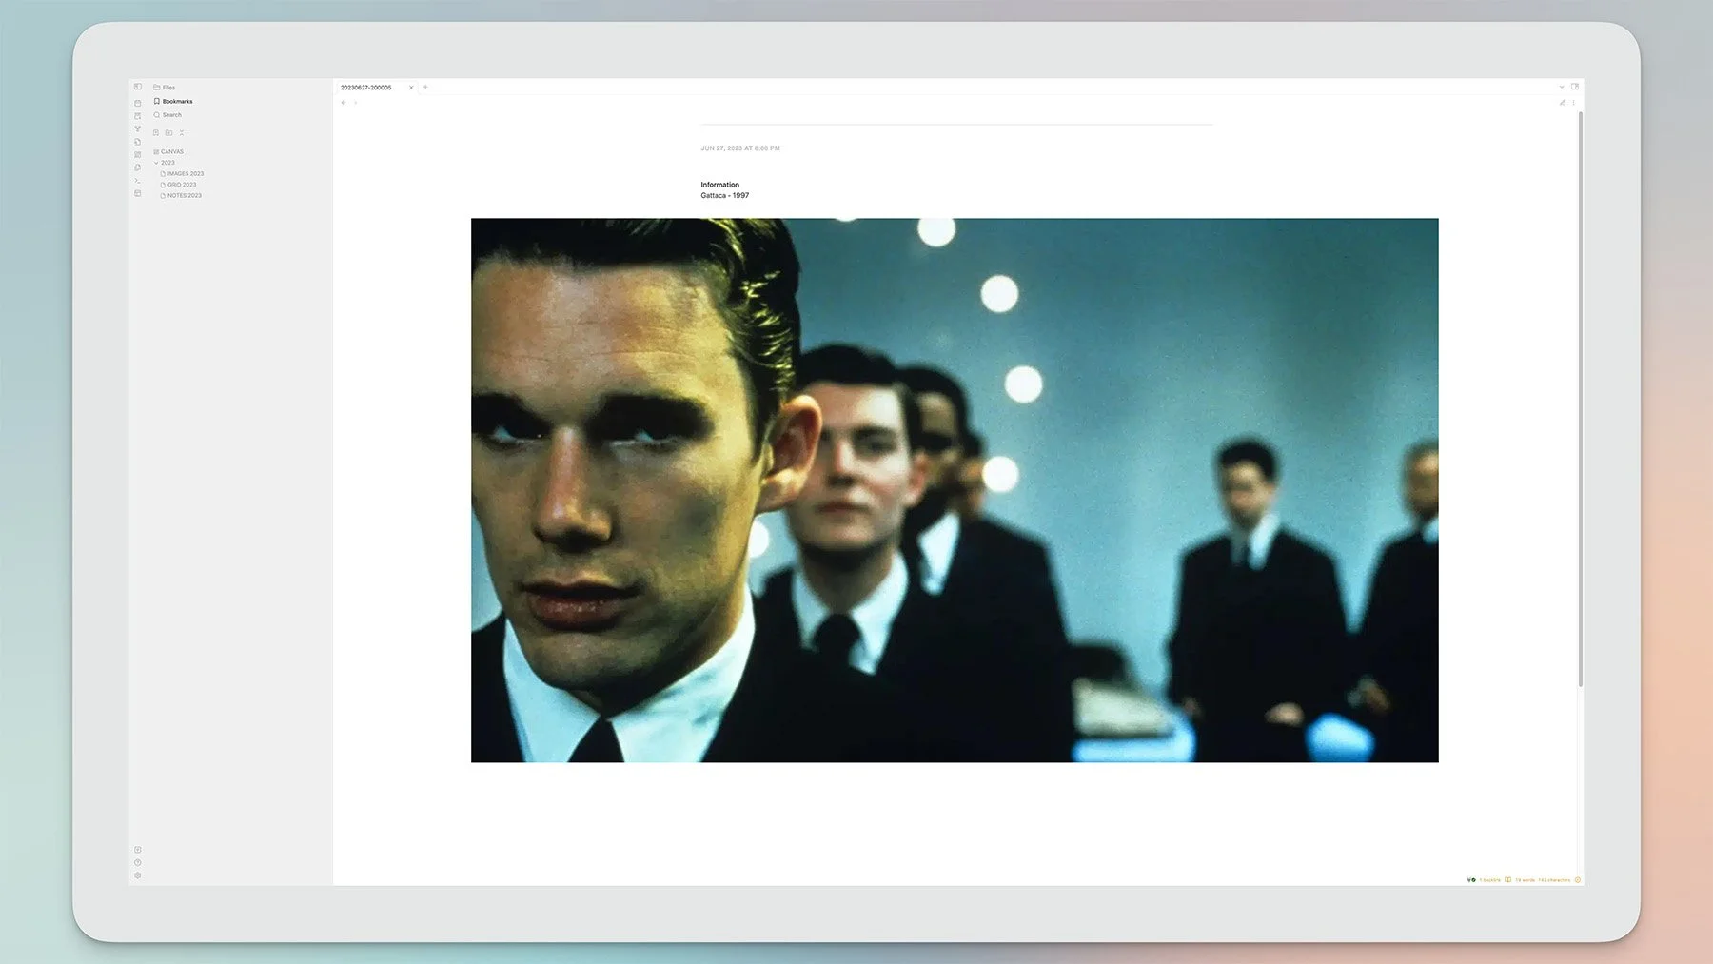
Task: Switch to editing mode with the pencil icon
Action: (x=1563, y=103)
